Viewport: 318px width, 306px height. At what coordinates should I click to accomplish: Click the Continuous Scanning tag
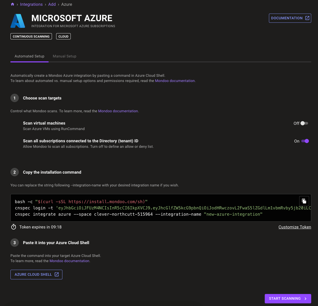click(31, 37)
